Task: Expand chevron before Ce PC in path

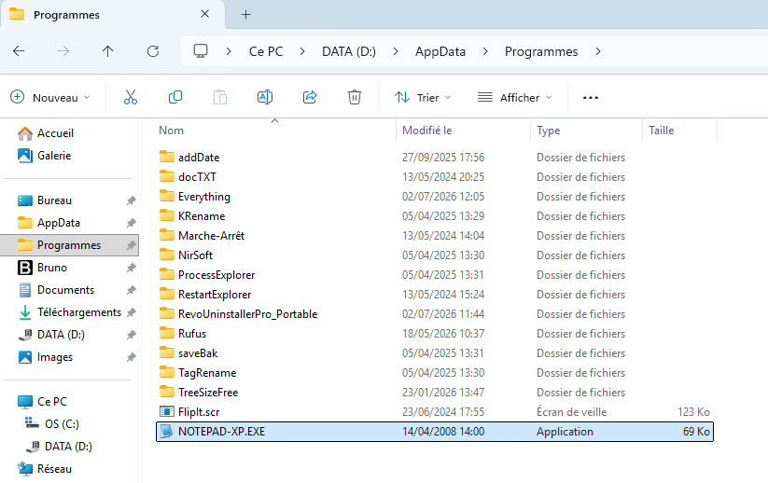Action: (229, 51)
